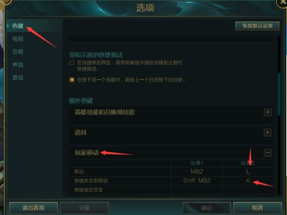This screenshot has width=287, height=215.
Task: Click 恢复默认设置 button
Action: (257, 26)
